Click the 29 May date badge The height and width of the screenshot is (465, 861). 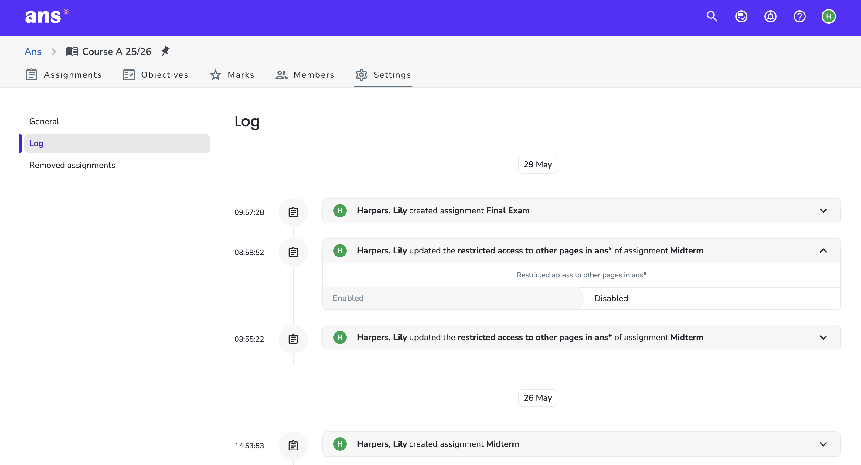[537, 164]
